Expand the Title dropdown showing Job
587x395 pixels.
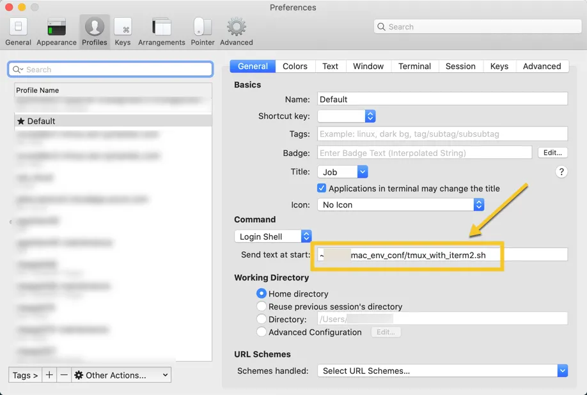coord(343,172)
